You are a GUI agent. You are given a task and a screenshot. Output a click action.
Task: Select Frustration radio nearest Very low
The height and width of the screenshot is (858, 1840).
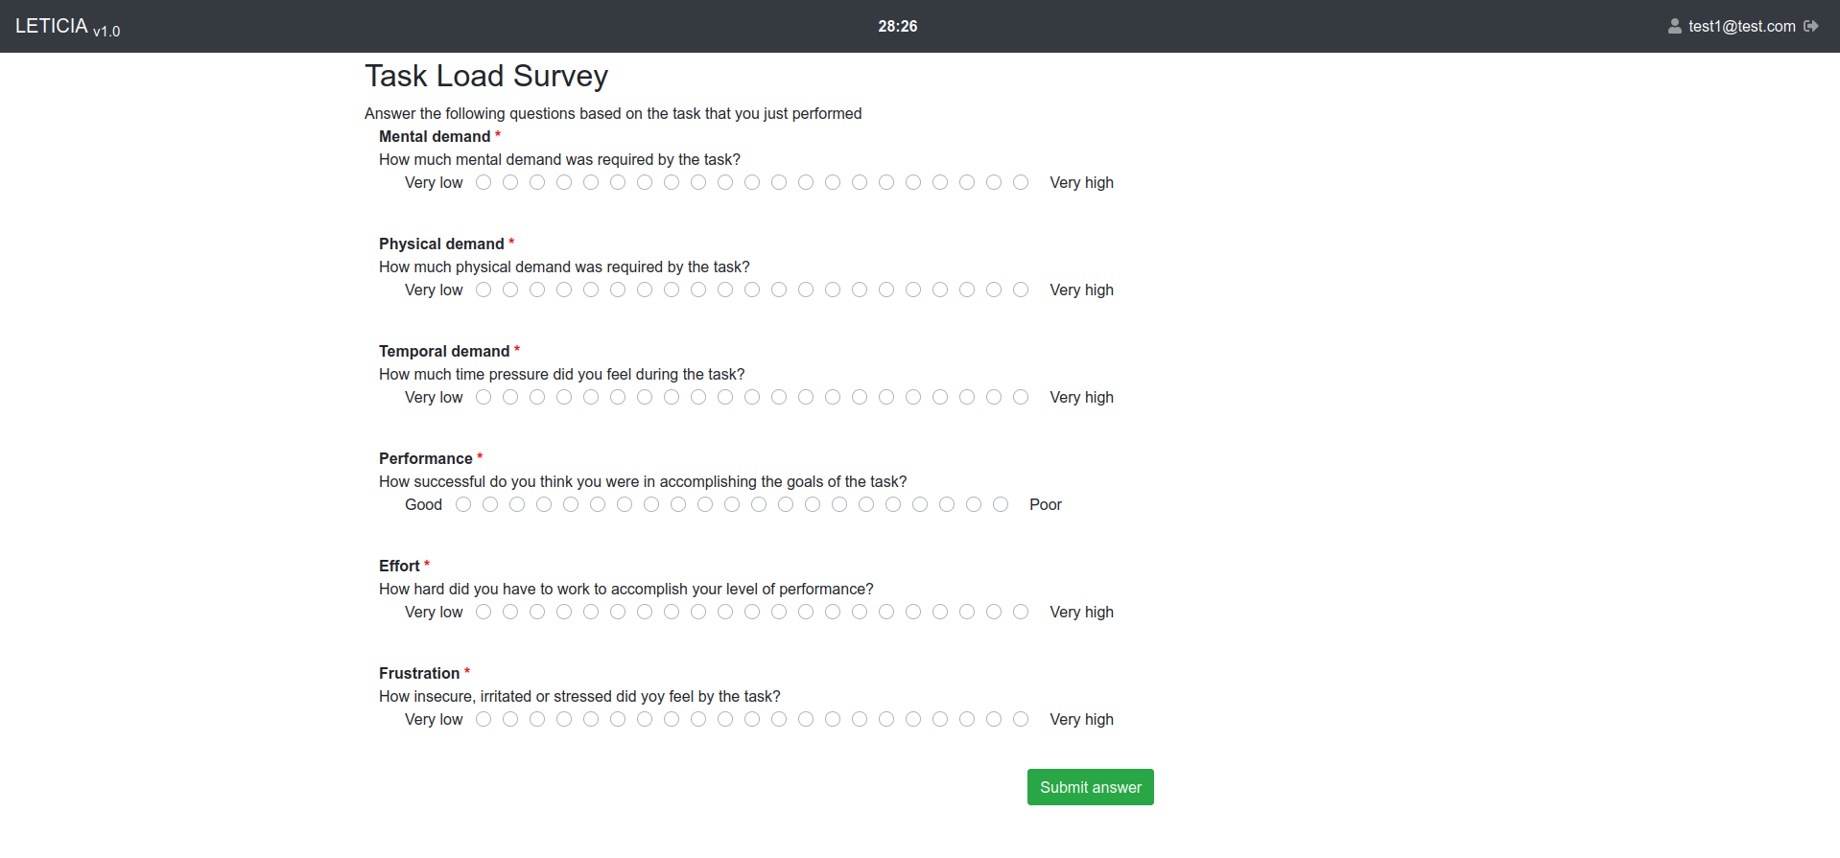[x=484, y=719]
